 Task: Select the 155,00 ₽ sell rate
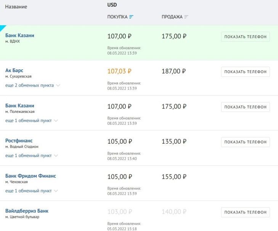174,177
